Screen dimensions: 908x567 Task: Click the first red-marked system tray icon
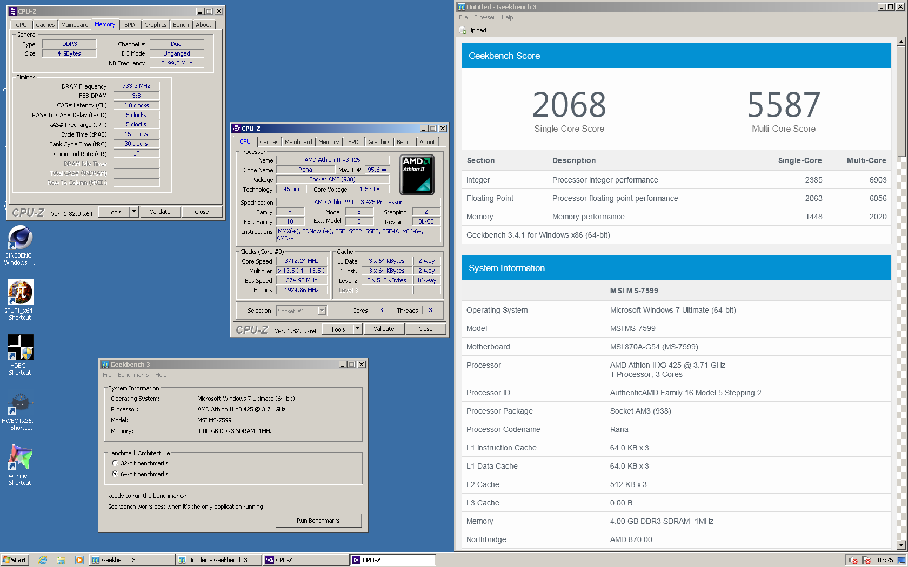[x=853, y=560]
